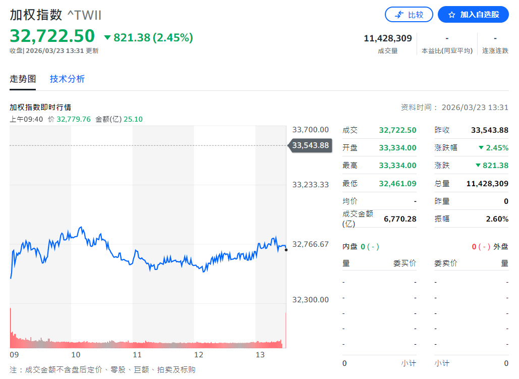519x379 pixels.
Task: Click the tall opening volume bar at 09
Action: (x=11, y=328)
